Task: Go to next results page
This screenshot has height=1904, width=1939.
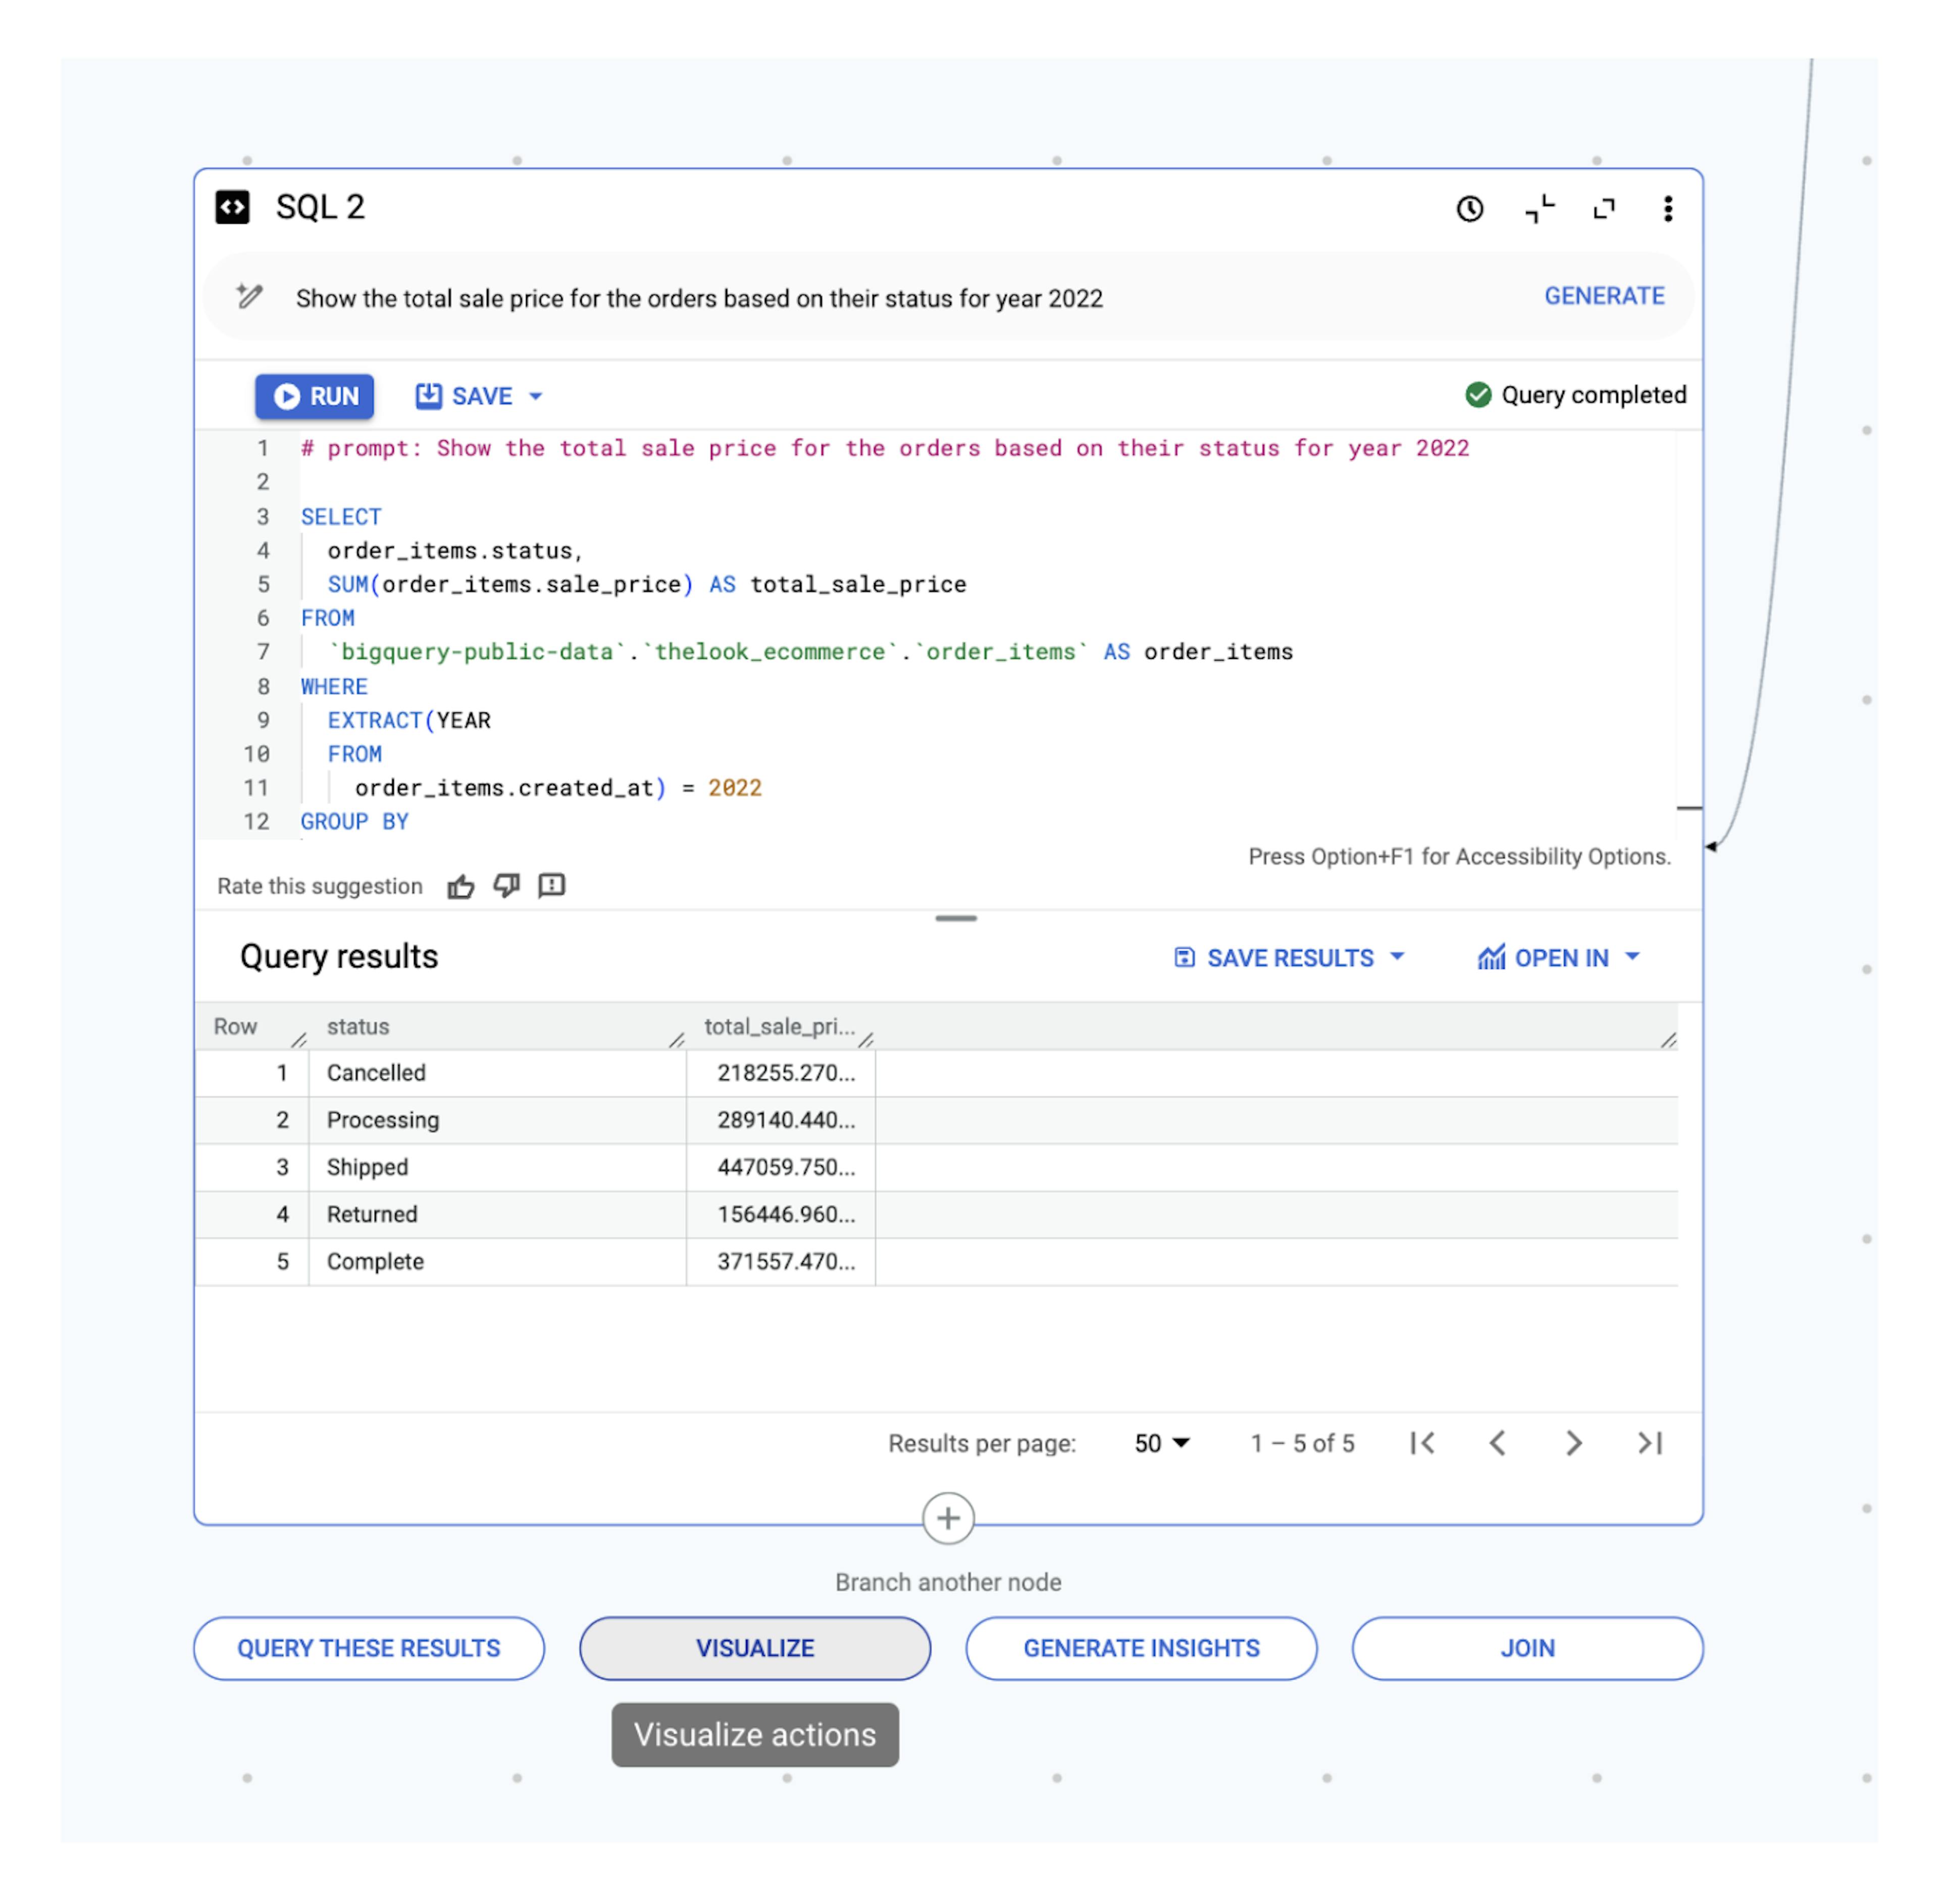Action: click(x=1573, y=1443)
